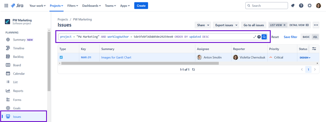Switch to BASIC search mode
This screenshot has height=122, width=326.
point(306,37)
